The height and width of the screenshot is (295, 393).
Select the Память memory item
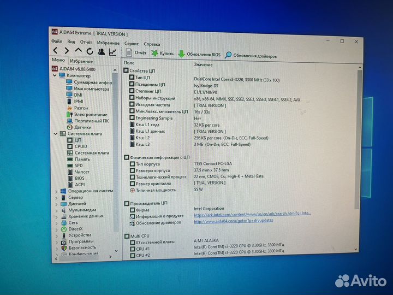pyautogui.click(x=79, y=159)
